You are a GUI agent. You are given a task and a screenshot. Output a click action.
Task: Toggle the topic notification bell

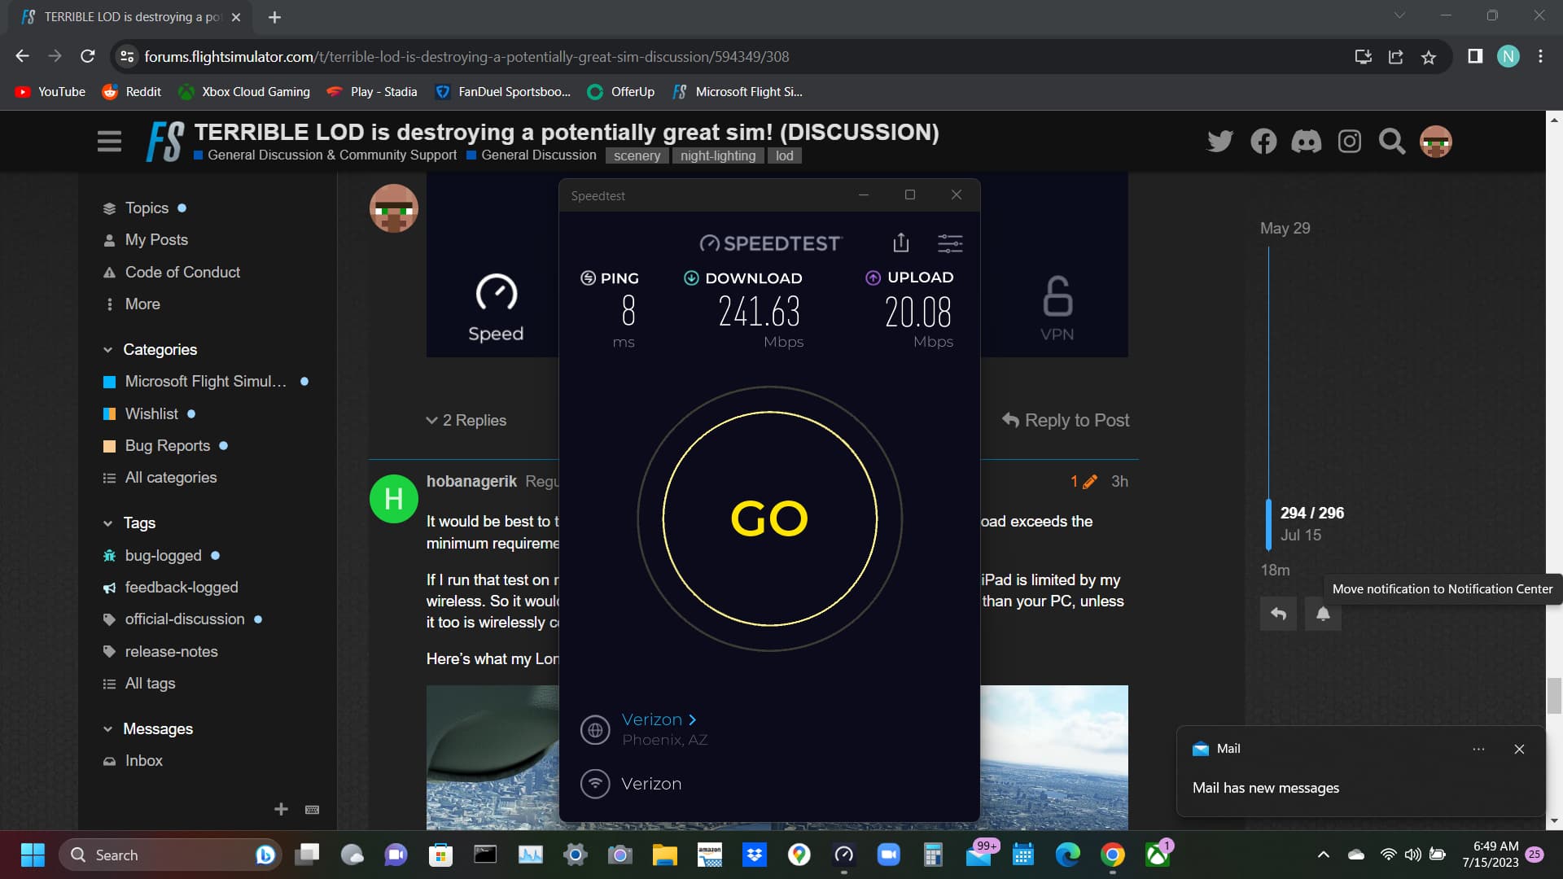pyautogui.click(x=1323, y=614)
